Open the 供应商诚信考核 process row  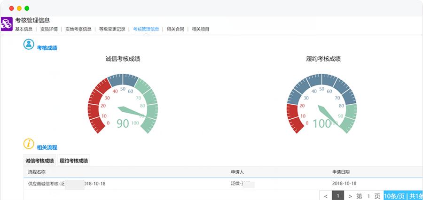pyautogui.click(x=223, y=184)
